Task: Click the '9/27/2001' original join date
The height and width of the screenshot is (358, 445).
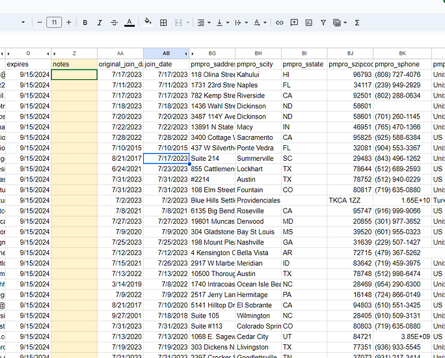Action: tap(120, 316)
